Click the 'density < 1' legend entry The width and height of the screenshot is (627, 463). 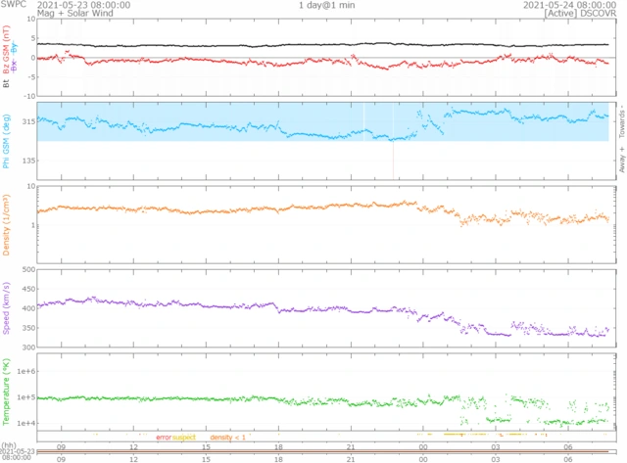[227, 436]
